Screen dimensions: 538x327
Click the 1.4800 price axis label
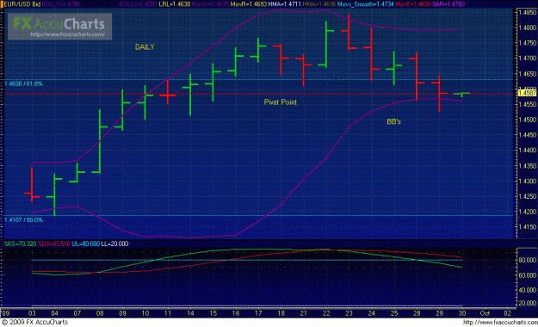(x=528, y=28)
